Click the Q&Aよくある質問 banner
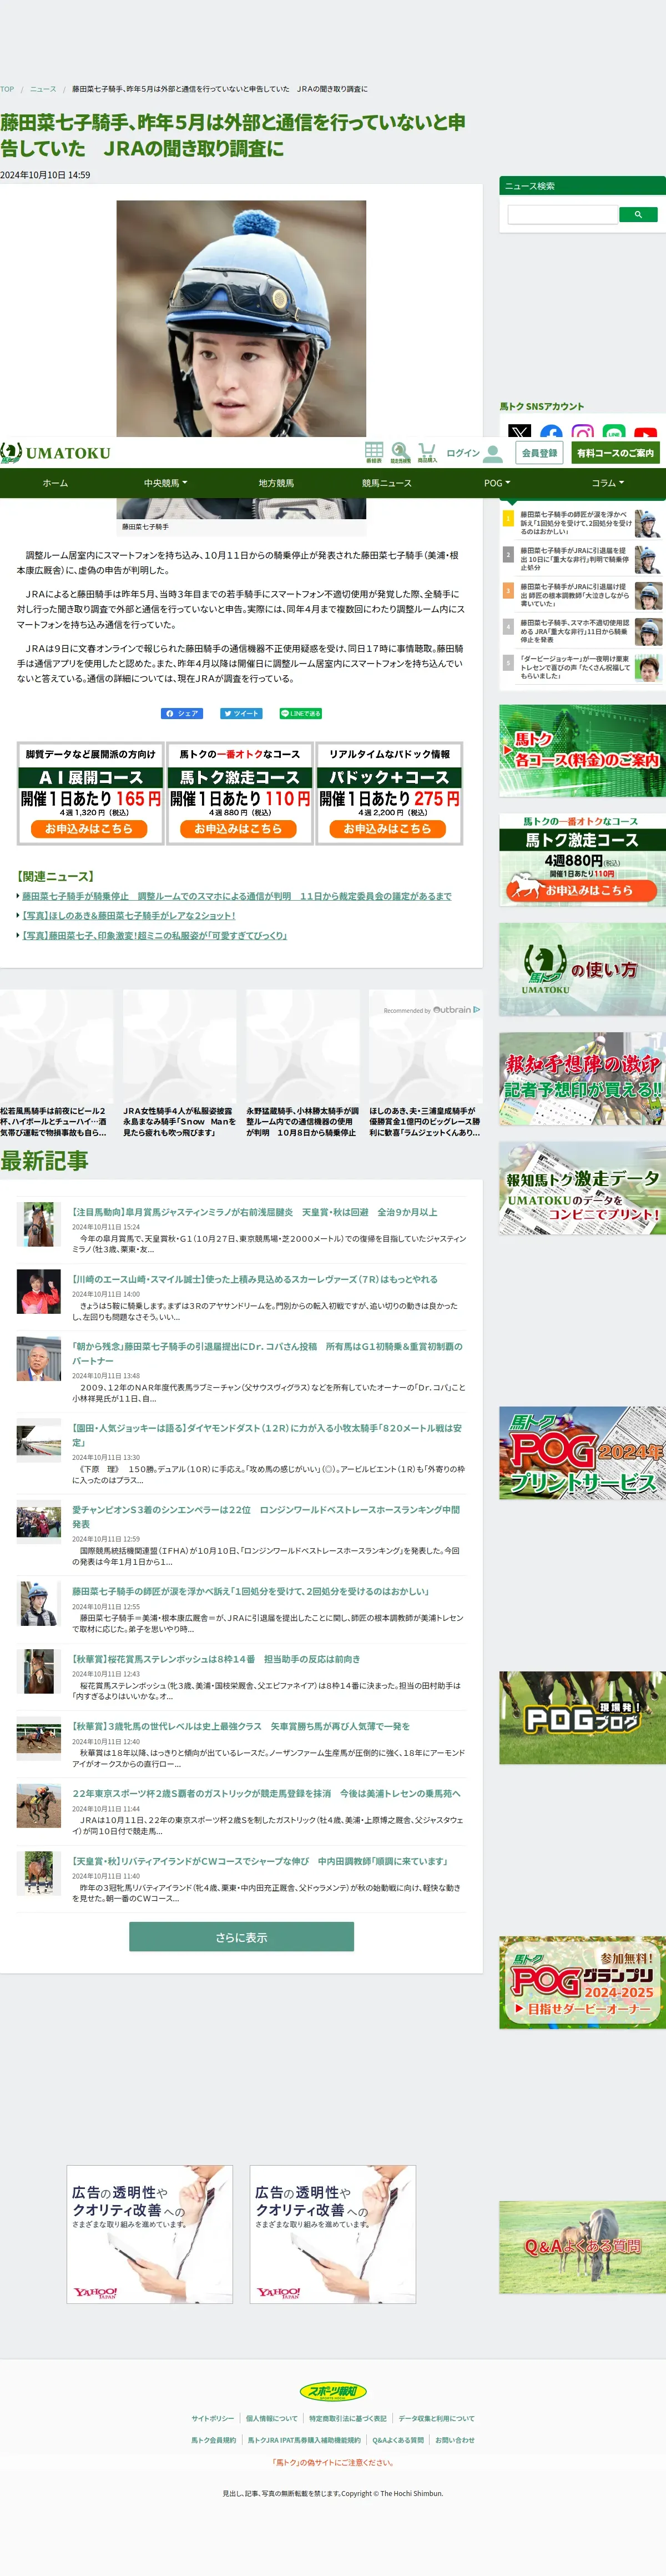Viewport: 666px width, 2576px height. (x=582, y=2247)
